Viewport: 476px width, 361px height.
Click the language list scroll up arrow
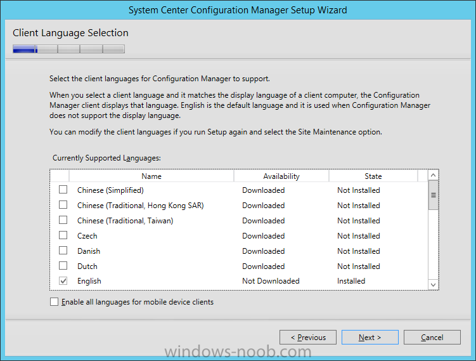click(x=433, y=175)
